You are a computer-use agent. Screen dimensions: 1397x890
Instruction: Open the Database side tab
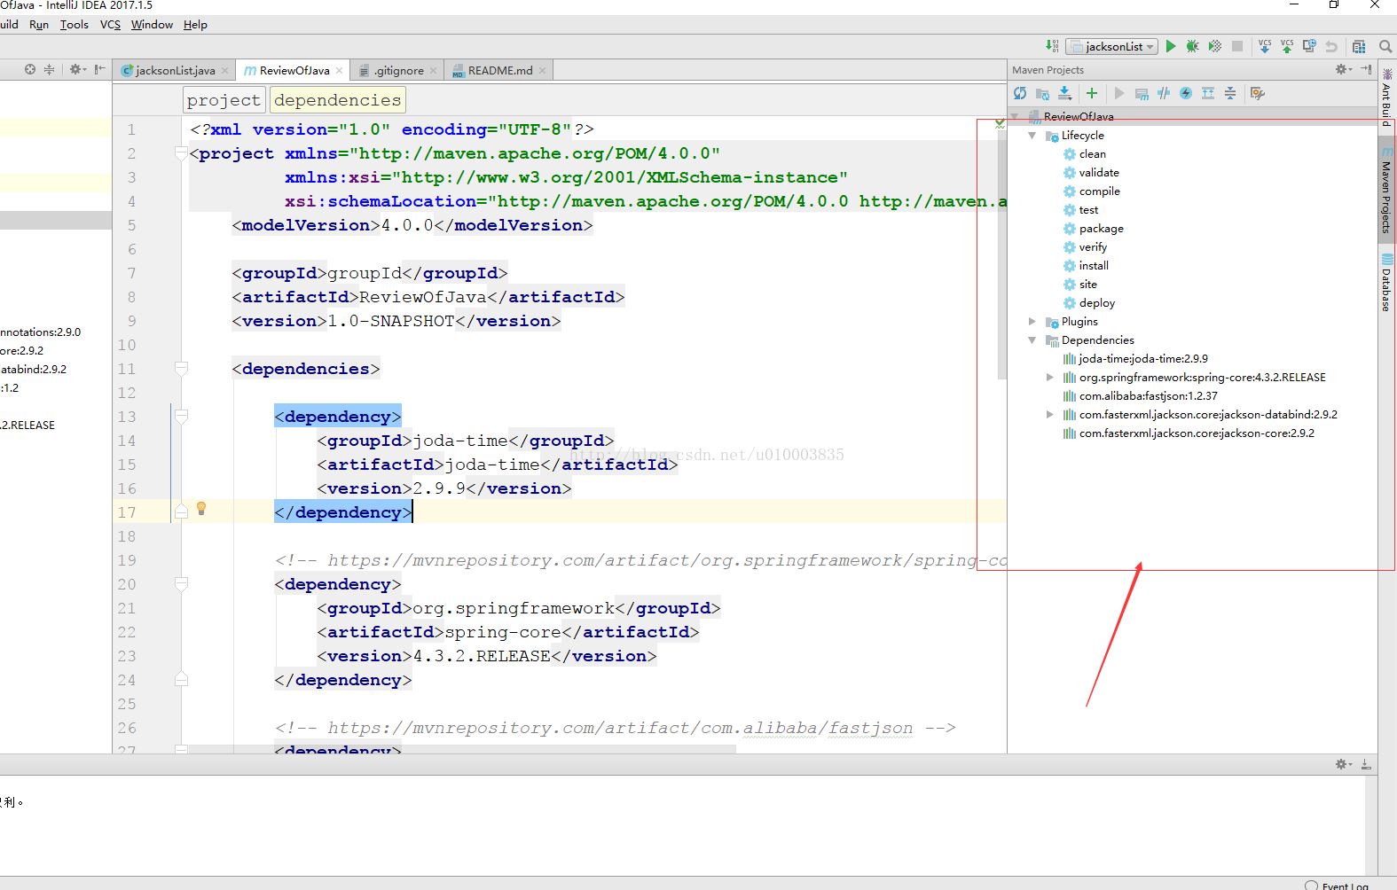[1386, 283]
